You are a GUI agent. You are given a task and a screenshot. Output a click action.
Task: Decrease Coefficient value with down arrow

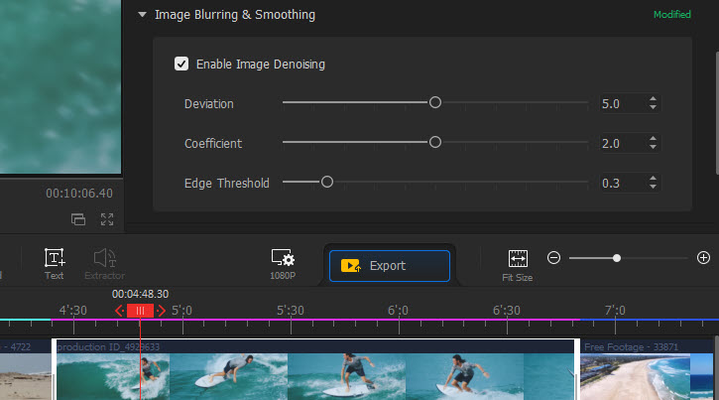tap(653, 148)
